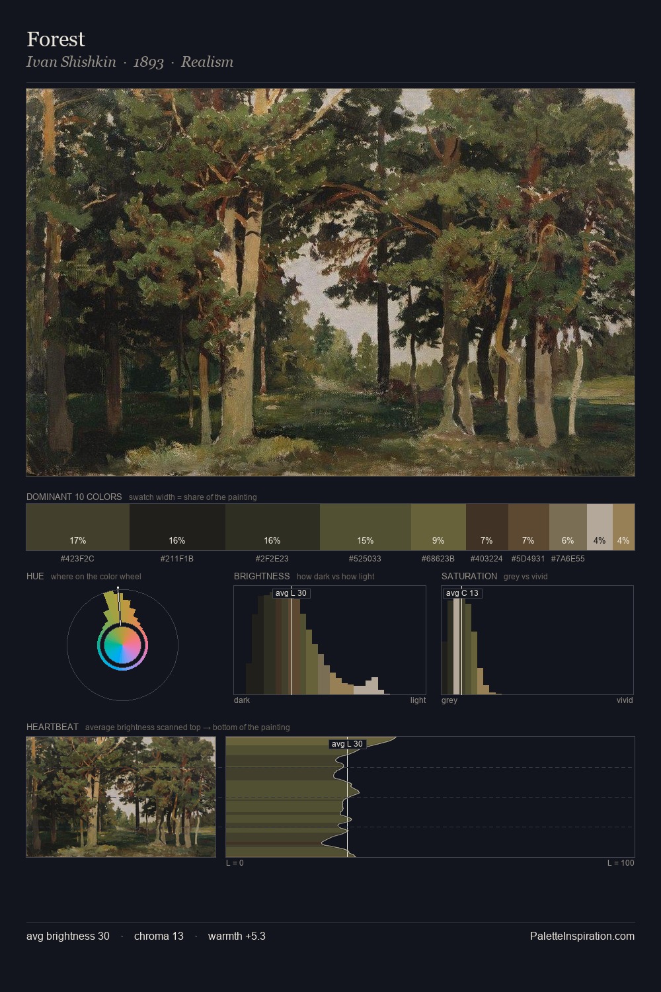The height and width of the screenshot is (992, 661).
Task: Click the "avg C 13" marker in Saturation histogram
Action: 462,593
